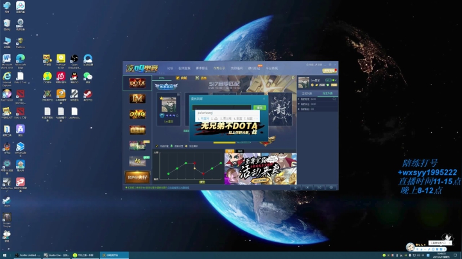The height and width of the screenshot is (259, 462).
Task: Open the blue Steam desktop shortcut
Action: click(6, 201)
